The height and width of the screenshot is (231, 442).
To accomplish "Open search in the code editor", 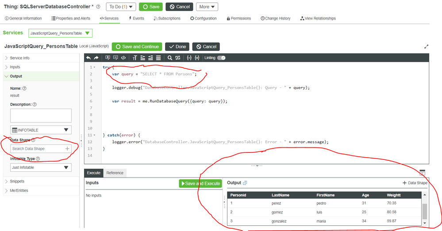I will coord(170,58).
